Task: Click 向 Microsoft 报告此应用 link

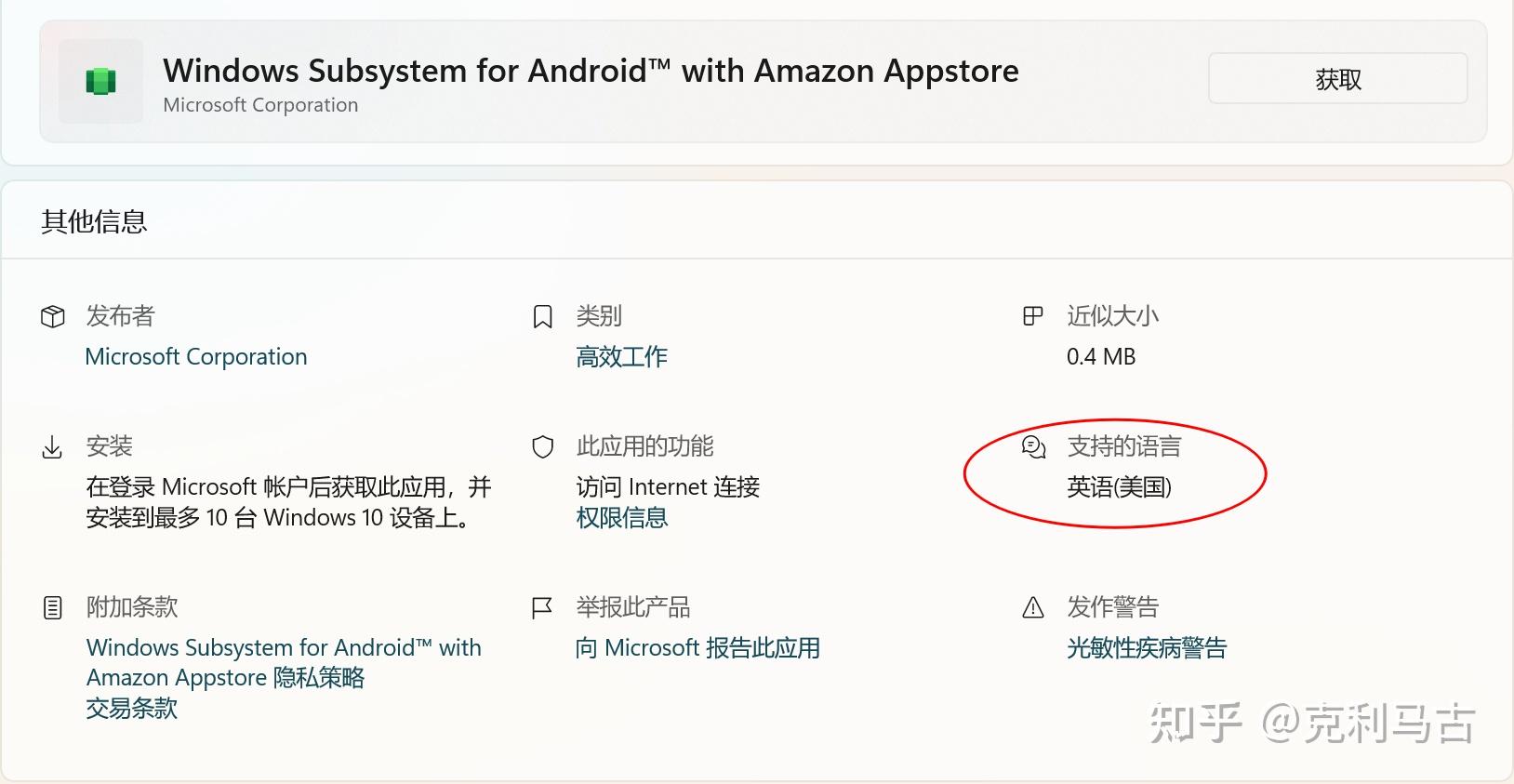Action: tap(697, 648)
